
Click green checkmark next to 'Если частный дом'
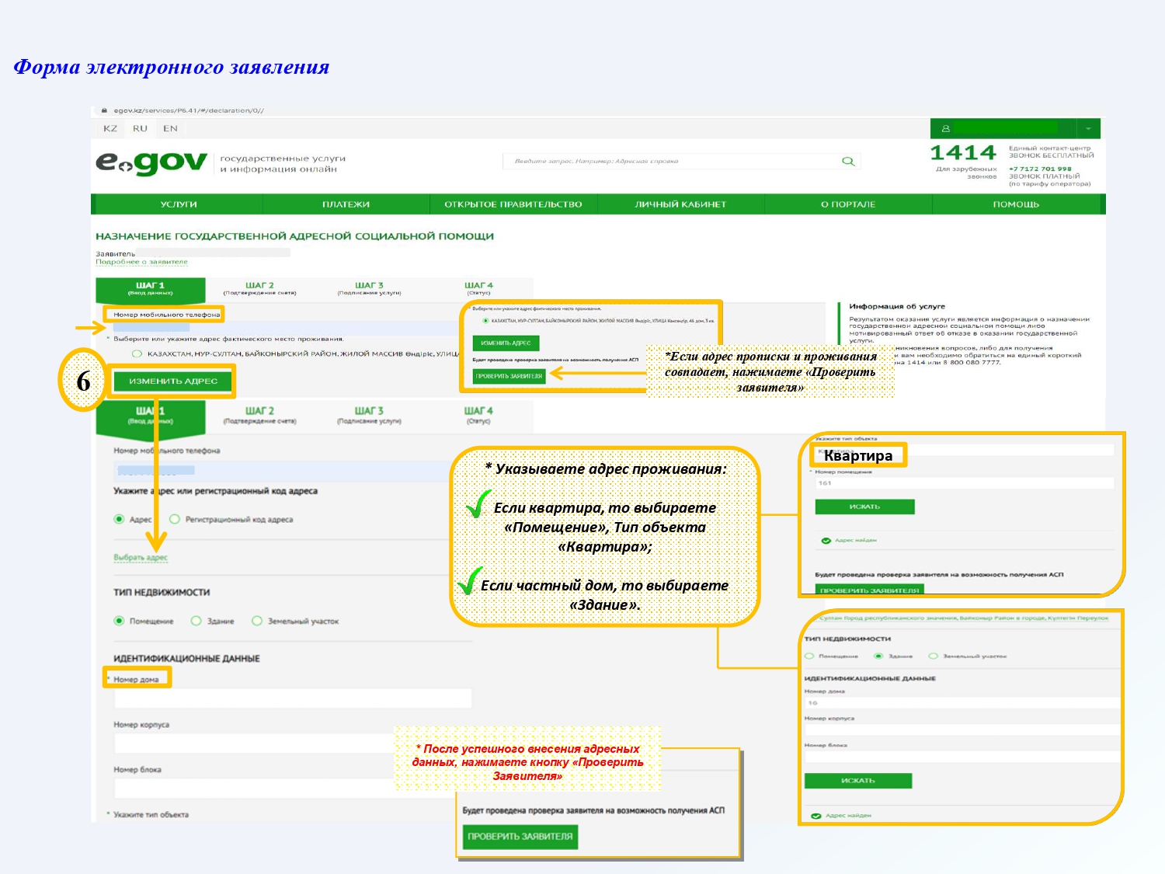(469, 582)
